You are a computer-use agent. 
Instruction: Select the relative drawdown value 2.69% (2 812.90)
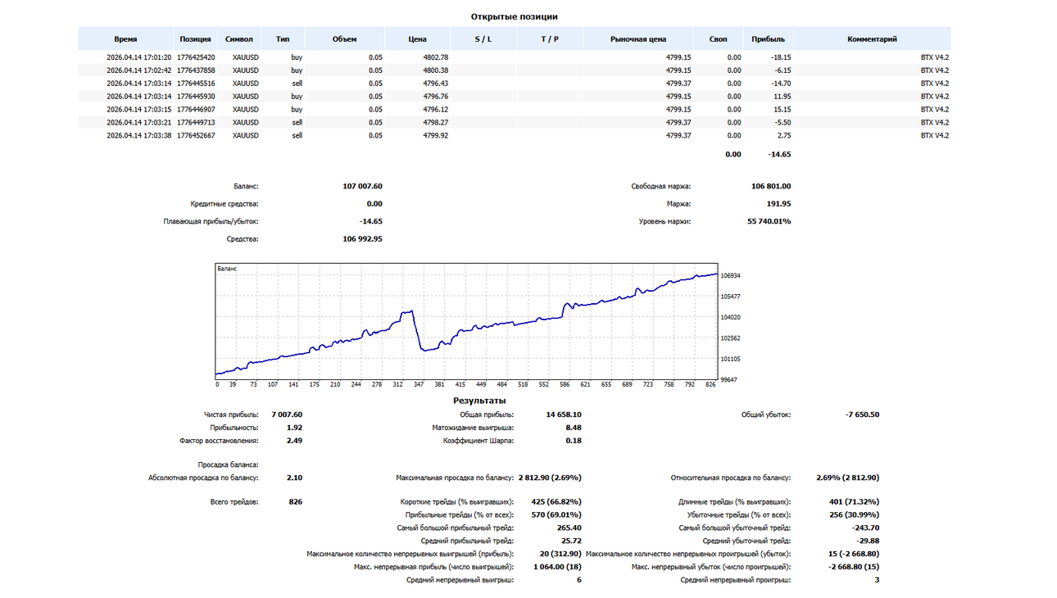click(x=848, y=478)
